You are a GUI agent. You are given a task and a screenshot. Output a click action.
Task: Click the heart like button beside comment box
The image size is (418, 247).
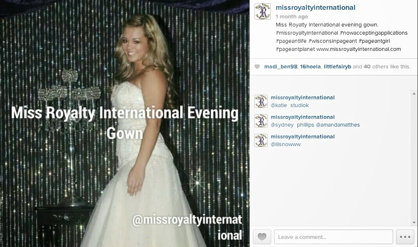tap(262, 237)
